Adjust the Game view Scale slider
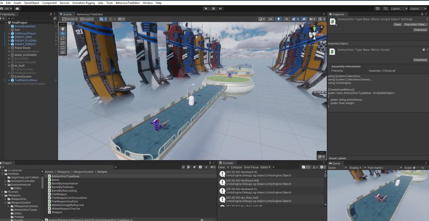The width and height of the screenshot is (429, 221). coord(417,168)
